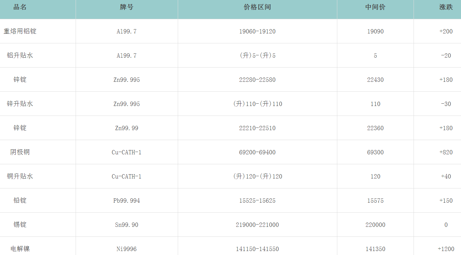Select the Pb99.994 grade cell
The width and height of the screenshot is (461, 255).
point(126,201)
